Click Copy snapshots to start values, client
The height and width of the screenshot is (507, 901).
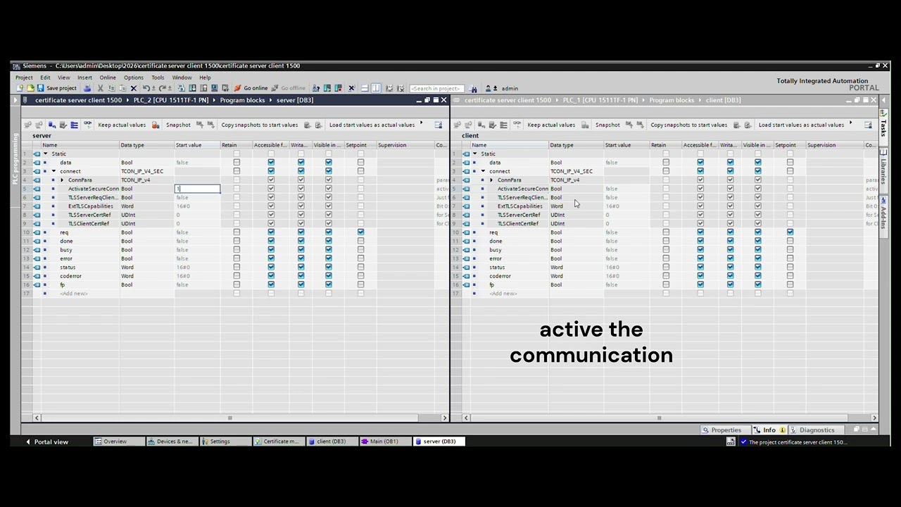pyautogui.click(x=688, y=125)
